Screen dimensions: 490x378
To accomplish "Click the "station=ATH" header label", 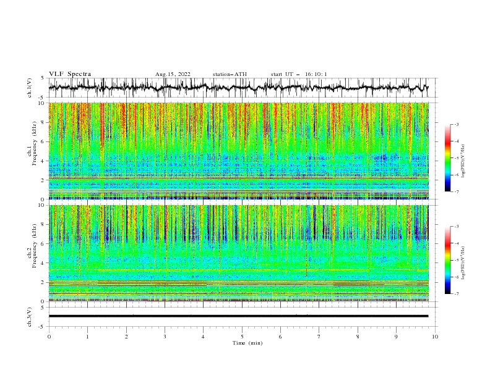I will click(x=230, y=74).
